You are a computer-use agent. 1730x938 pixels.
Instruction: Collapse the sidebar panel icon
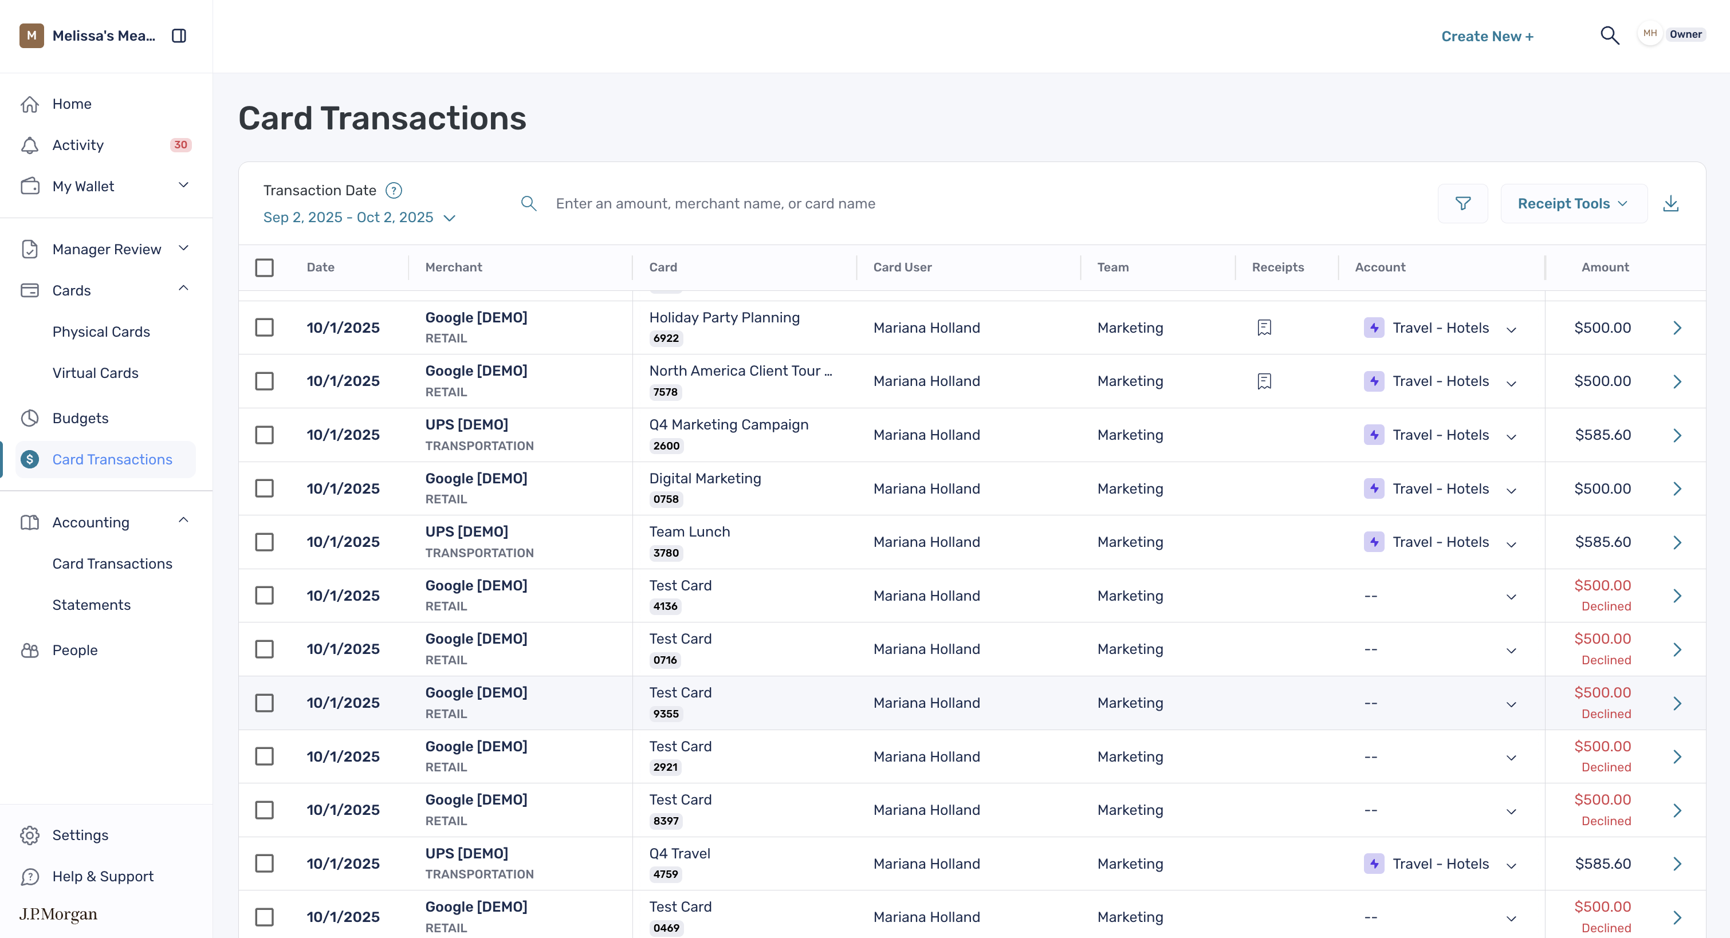tap(179, 36)
